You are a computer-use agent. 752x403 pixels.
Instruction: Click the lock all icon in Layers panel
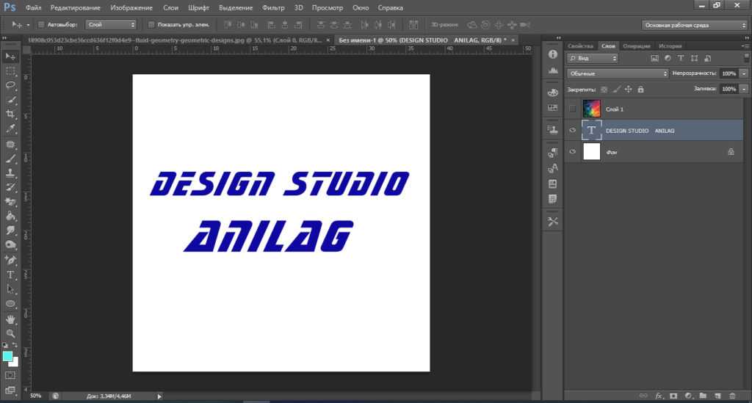click(x=640, y=89)
